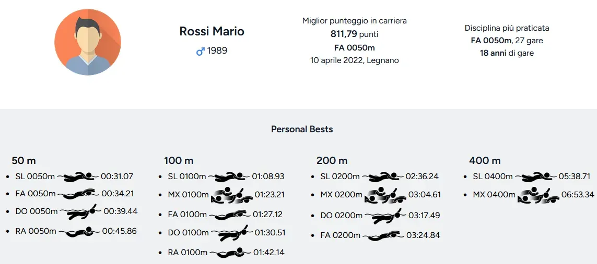
Task: Click the freestyle swimmer icon beside SL 0050m
Action: pyautogui.click(x=78, y=177)
